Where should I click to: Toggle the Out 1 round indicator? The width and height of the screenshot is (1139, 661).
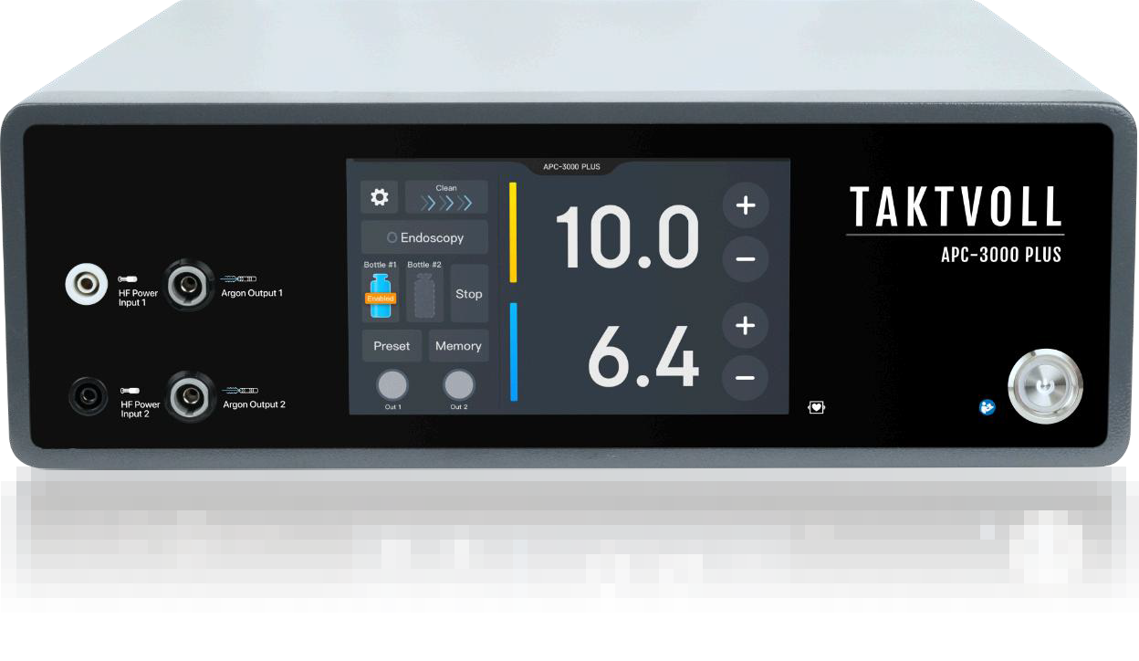[392, 384]
